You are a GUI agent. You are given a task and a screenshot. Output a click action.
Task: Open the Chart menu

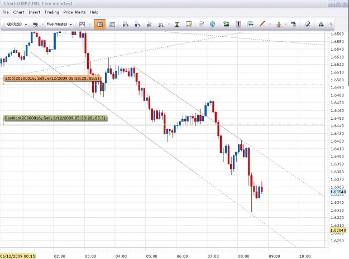click(18, 12)
